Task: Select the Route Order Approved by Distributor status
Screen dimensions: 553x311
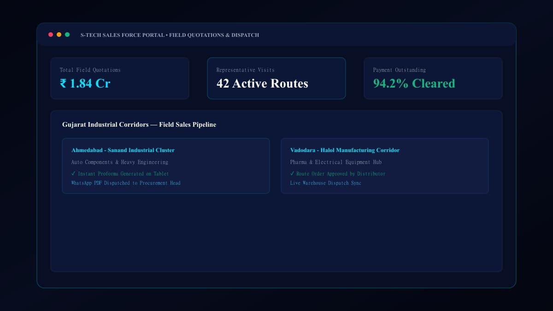Action: (338, 174)
